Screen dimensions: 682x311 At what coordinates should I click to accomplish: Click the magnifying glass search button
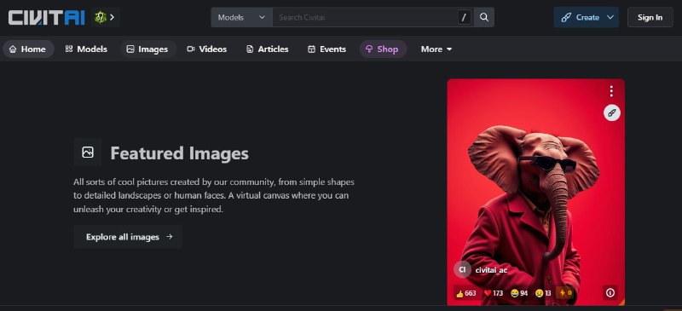tap(484, 17)
